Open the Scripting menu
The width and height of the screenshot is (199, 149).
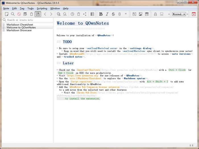pyautogui.click(x=42, y=8)
